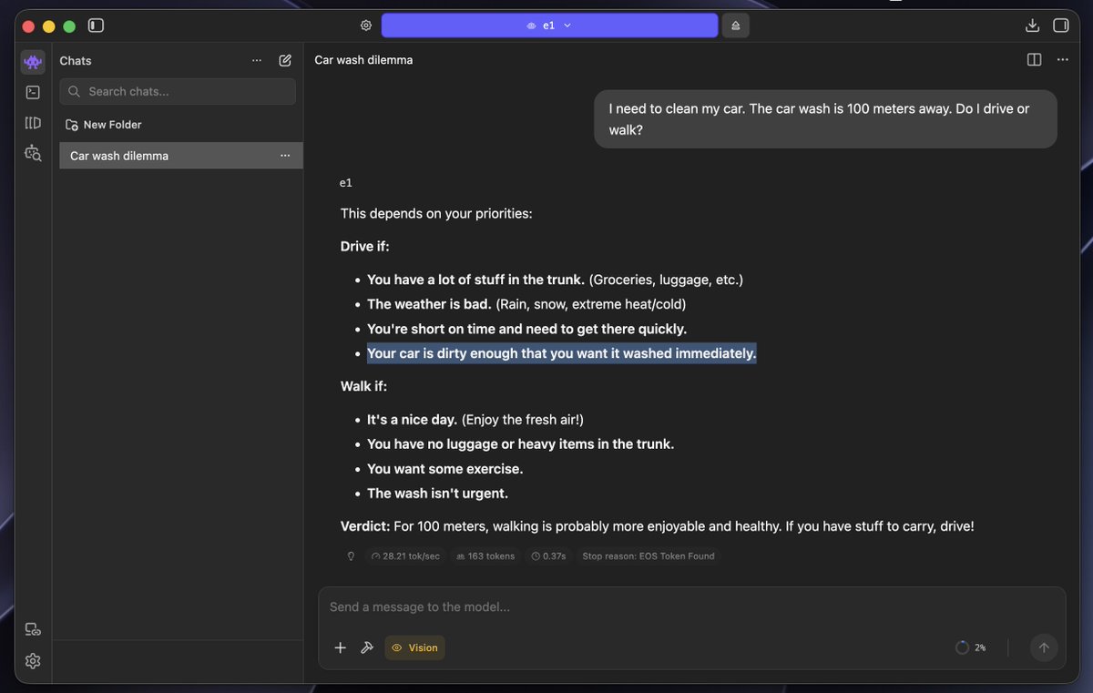Open the Discover models search icon
Viewport: 1093px width, 693px height.
[33, 153]
